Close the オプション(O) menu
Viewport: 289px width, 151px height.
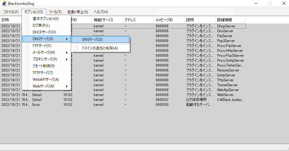[x=34, y=12]
